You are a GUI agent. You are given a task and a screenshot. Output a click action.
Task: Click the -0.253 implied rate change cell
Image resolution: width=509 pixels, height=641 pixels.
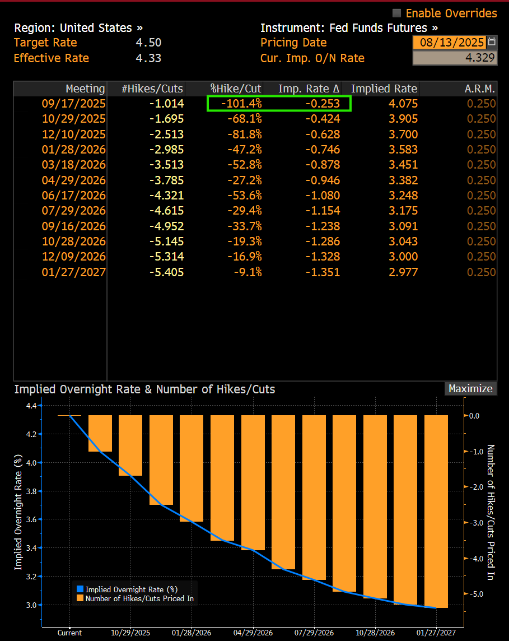point(323,104)
